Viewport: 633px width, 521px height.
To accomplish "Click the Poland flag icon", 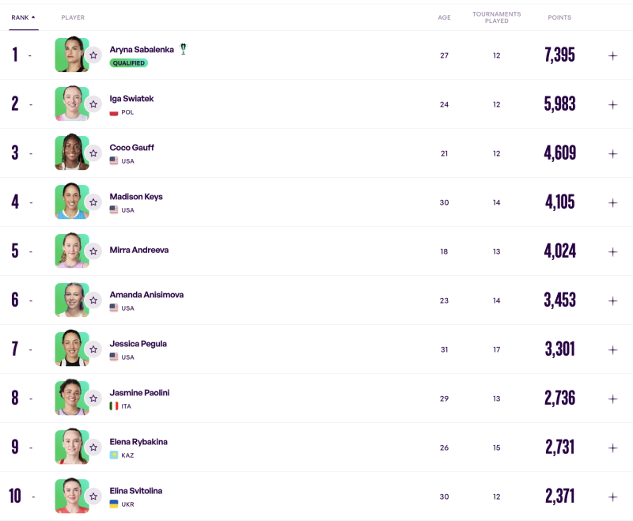I will tap(114, 112).
